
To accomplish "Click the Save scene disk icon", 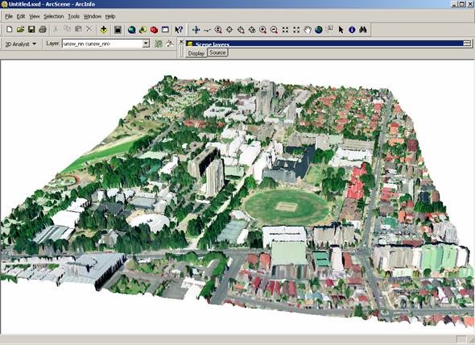I will (31, 30).
